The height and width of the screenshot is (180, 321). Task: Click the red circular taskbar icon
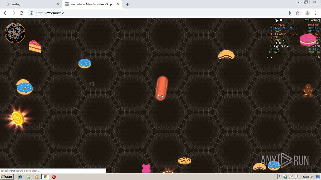click(x=54, y=177)
